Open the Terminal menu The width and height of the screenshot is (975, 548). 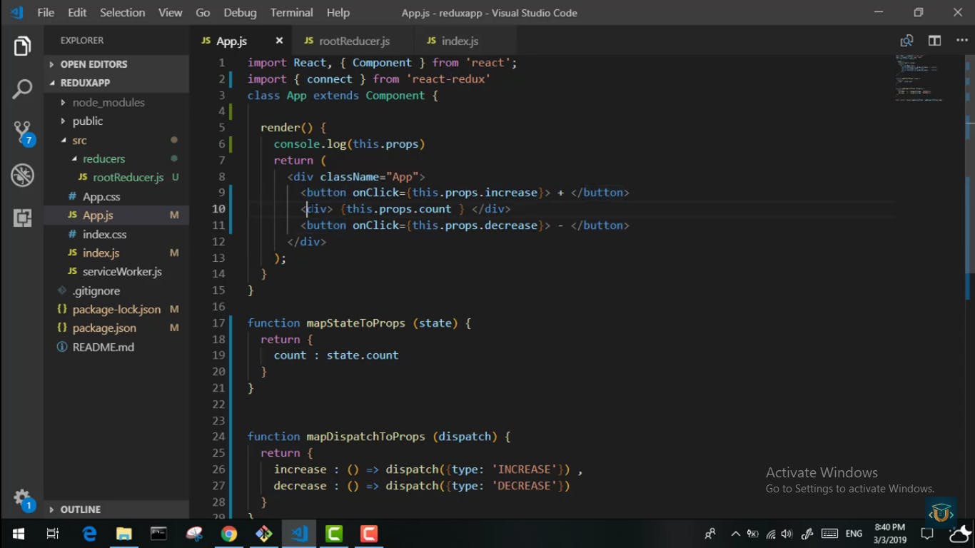291,13
